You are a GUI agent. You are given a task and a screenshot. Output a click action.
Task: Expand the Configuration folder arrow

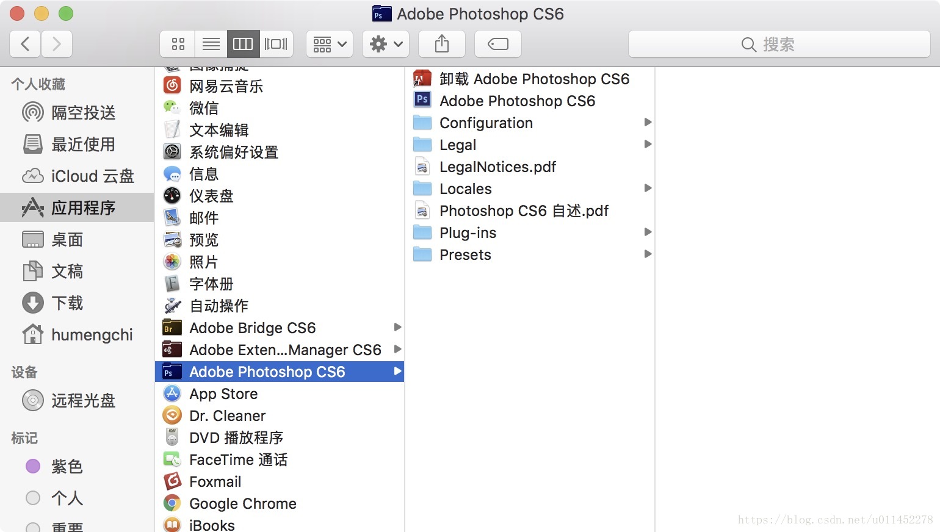648,123
